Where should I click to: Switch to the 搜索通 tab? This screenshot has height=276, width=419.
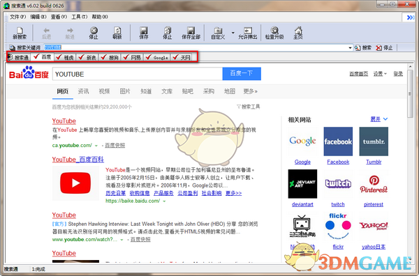click(18, 57)
